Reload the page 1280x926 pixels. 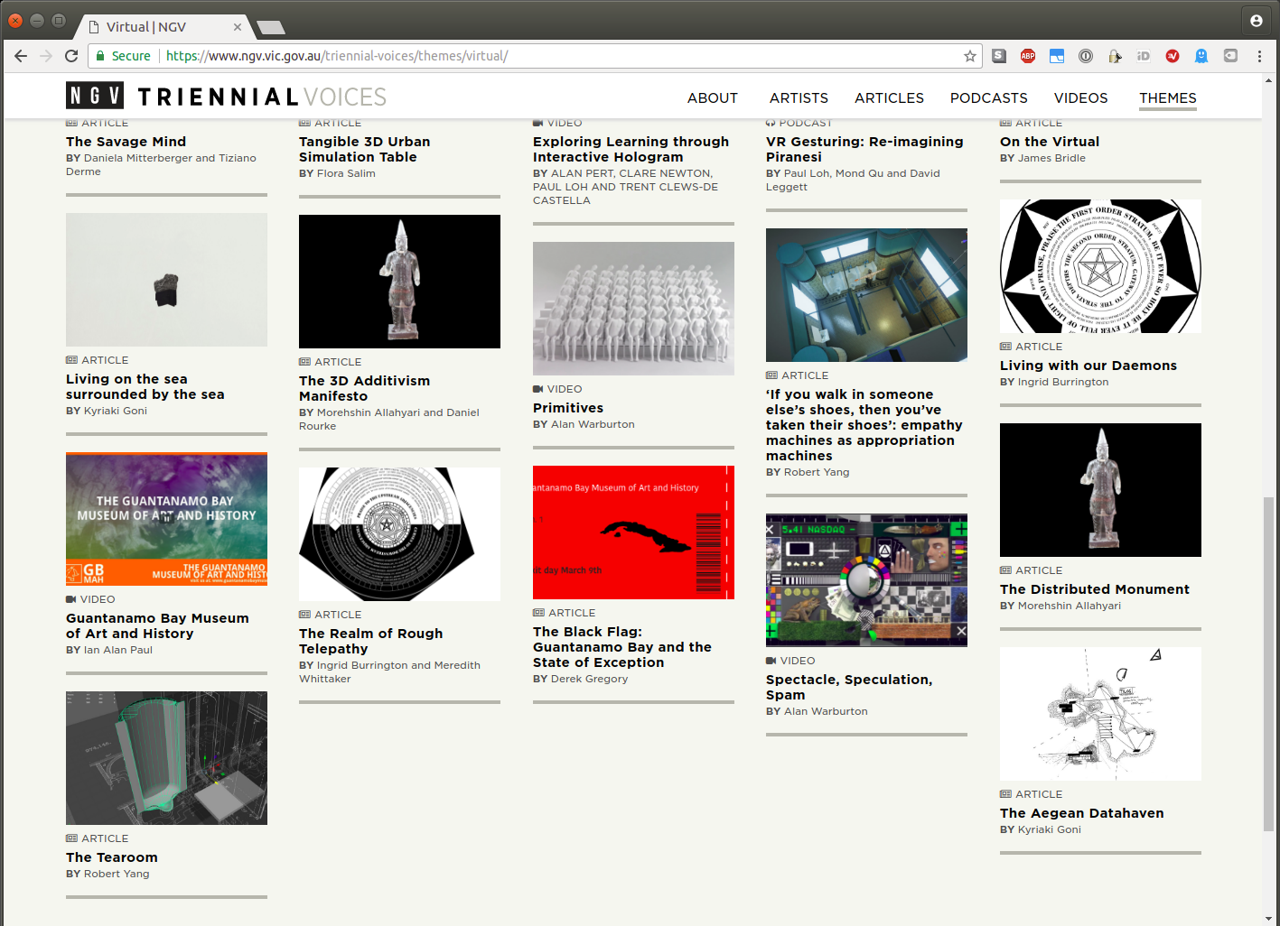(x=71, y=56)
